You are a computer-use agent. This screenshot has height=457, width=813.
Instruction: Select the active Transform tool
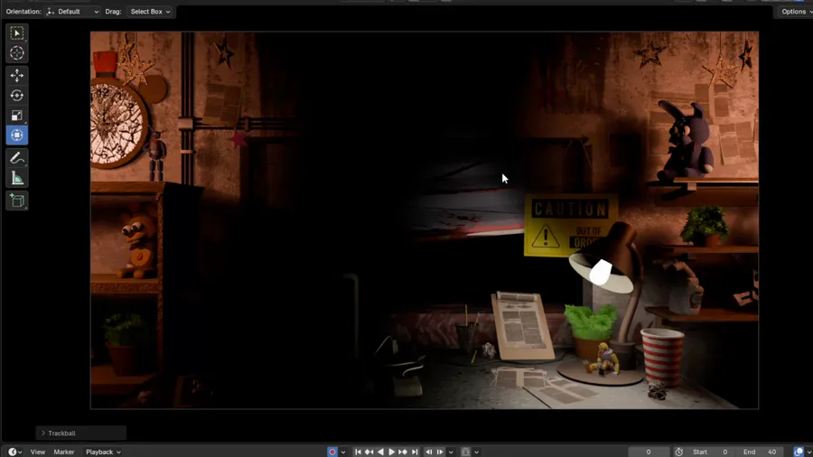pos(16,135)
